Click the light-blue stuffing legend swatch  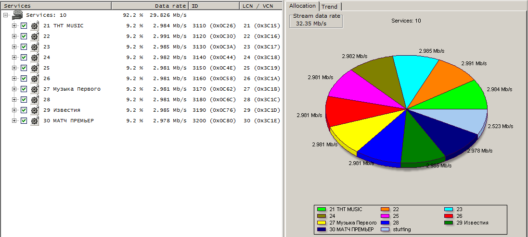(385, 229)
